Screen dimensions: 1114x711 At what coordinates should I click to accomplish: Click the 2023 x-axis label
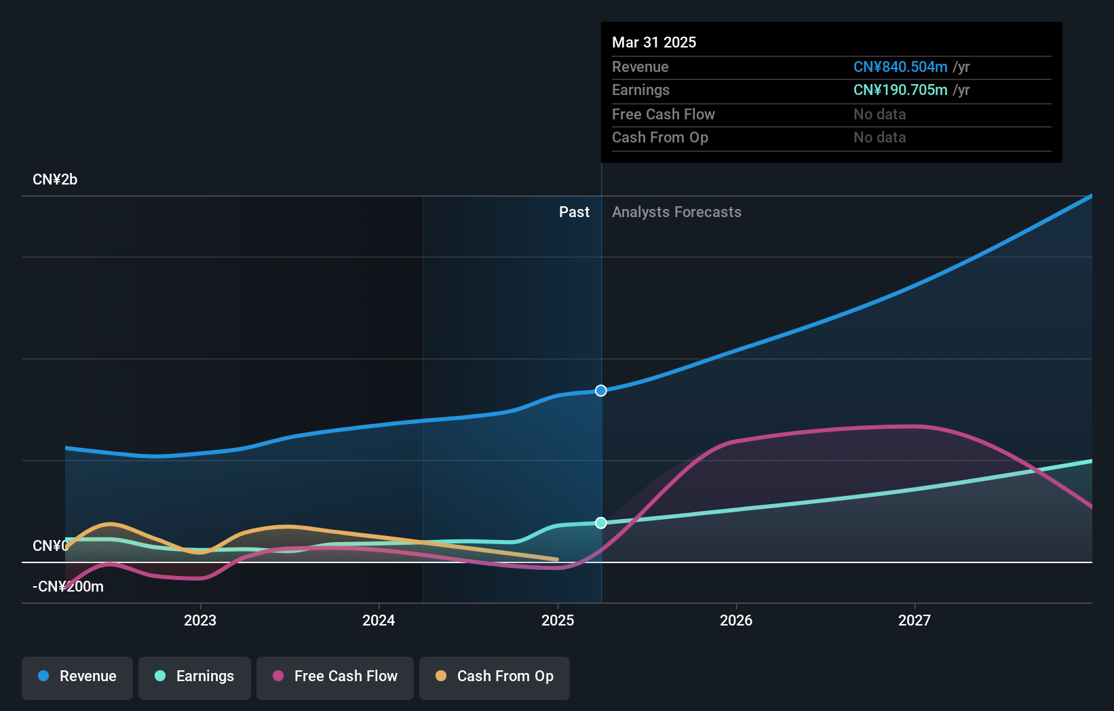pos(200,620)
